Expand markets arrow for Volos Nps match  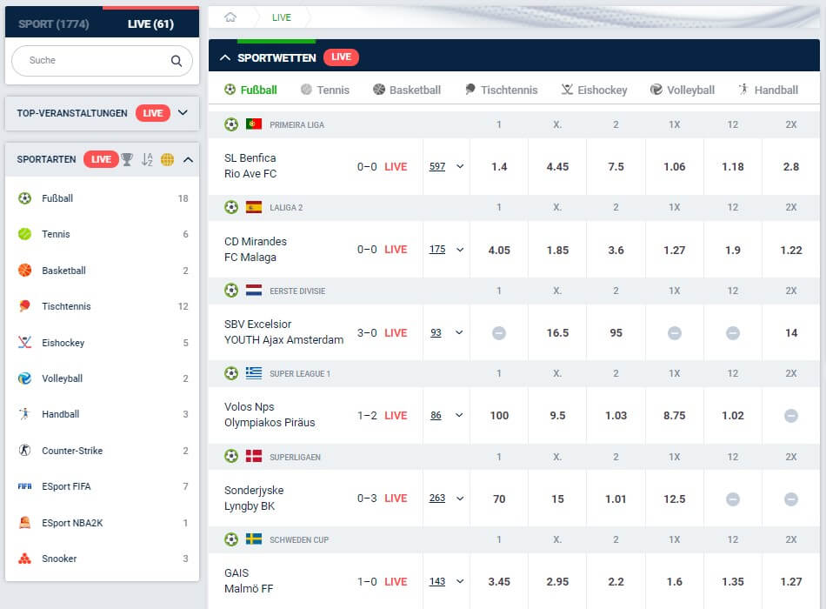(459, 416)
